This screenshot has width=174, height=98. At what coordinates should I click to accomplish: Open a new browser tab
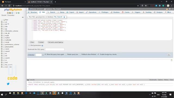pyautogui.click(x=55, y=2)
